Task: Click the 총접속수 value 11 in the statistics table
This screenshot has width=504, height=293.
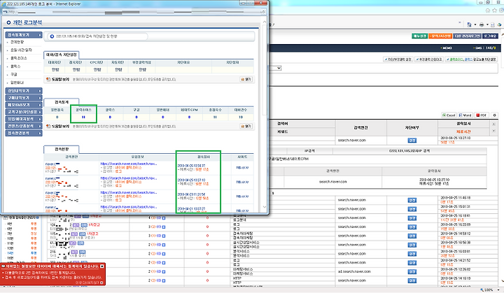Action: (x=215, y=117)
